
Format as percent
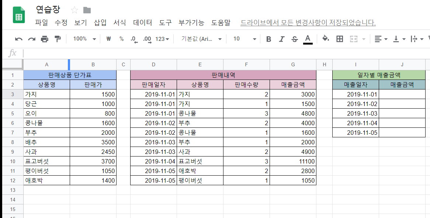[x=121, y=39]
